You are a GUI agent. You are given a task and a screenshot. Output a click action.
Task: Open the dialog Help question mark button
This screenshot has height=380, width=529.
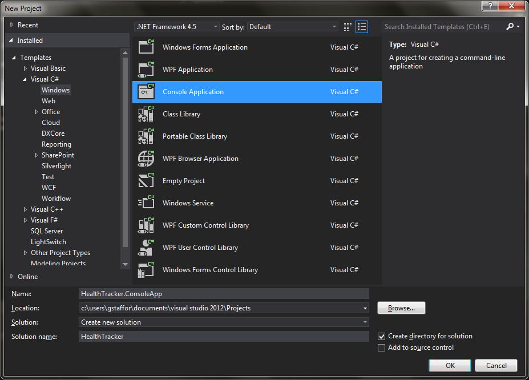pos(490,6)
